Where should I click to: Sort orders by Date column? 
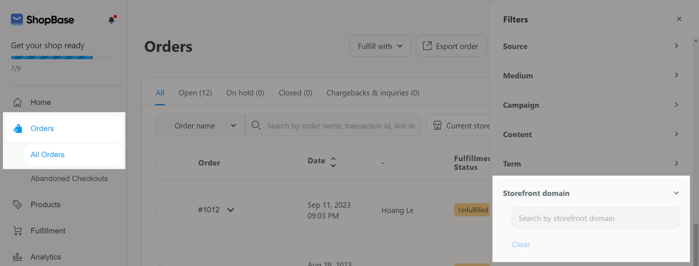click(x=333, y=162)
